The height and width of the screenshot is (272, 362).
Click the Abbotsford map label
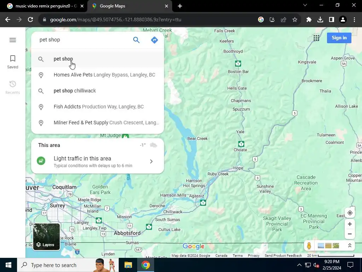point(127,233)
